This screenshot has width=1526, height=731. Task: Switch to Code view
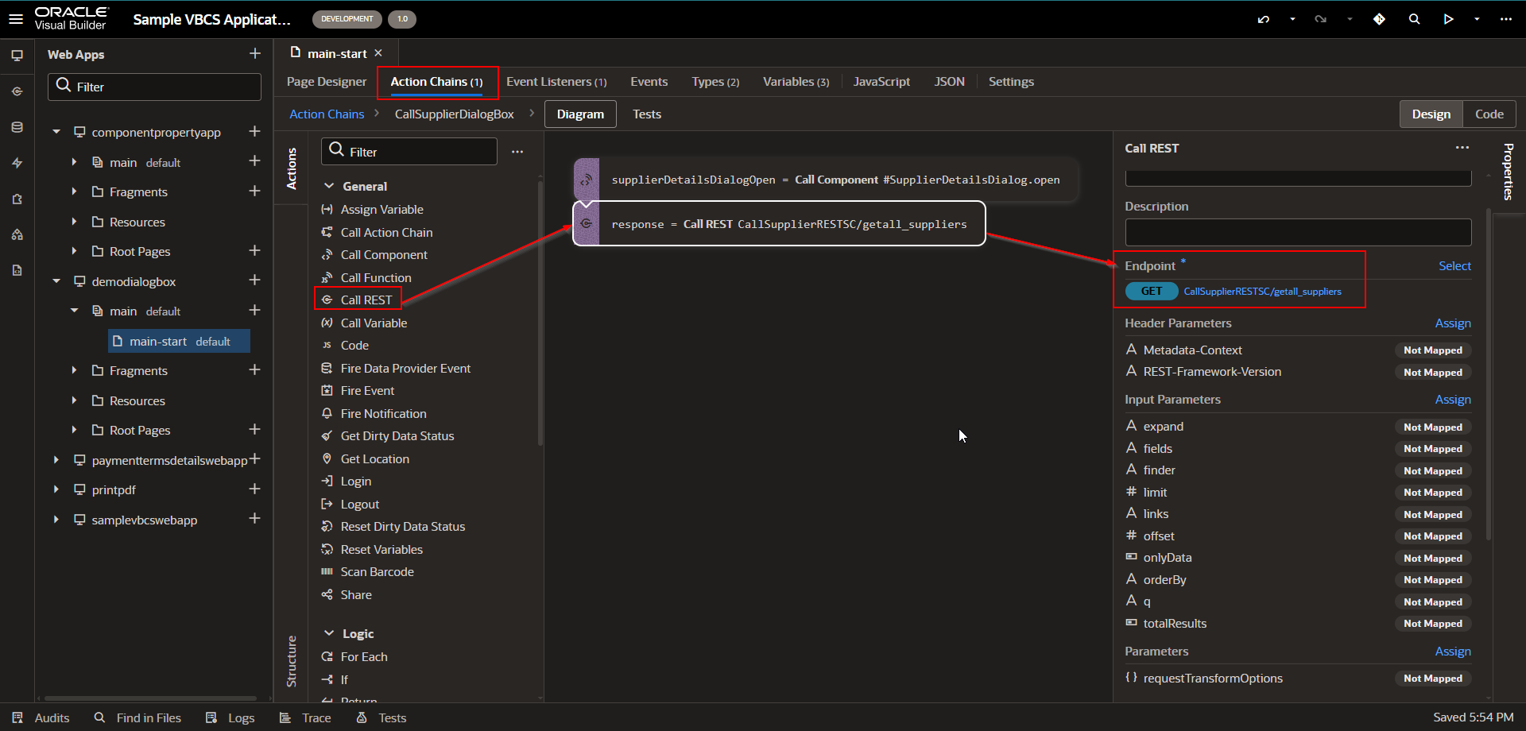tap(1489, 114)
